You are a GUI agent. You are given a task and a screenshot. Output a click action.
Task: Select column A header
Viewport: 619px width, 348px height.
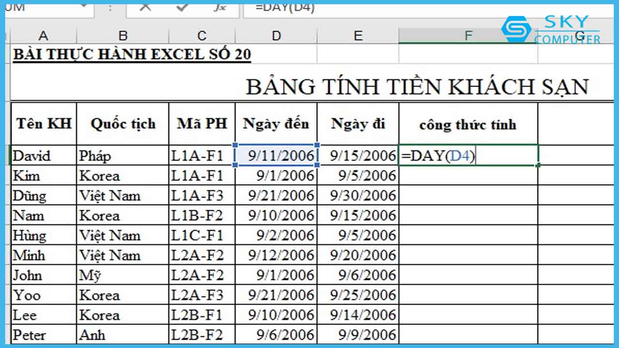click(x=44, y=35)
